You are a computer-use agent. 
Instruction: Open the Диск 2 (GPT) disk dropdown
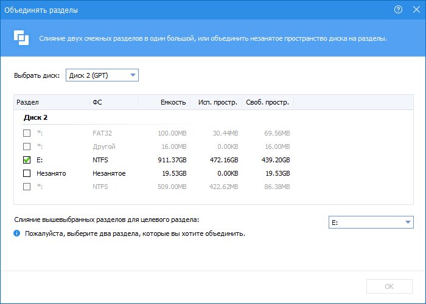102,75
